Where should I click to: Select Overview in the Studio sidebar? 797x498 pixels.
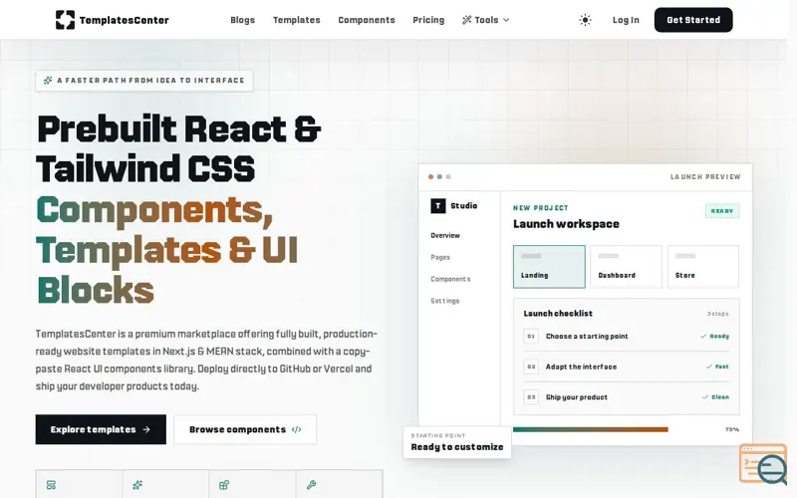pyautogui.click(x=445, y=235)
